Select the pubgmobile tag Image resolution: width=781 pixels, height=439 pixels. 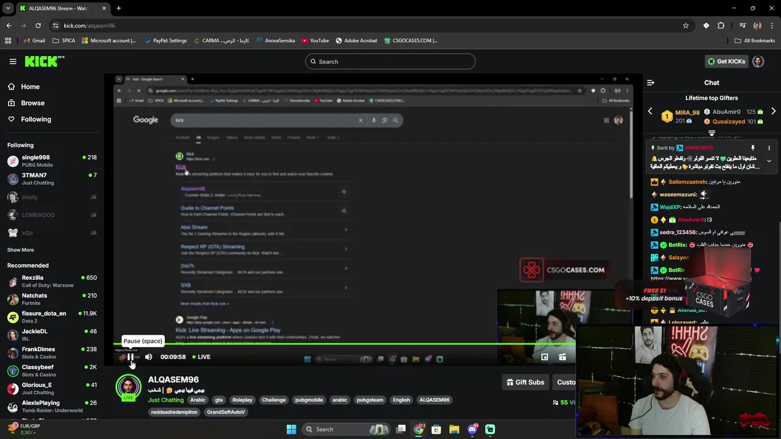(x=309, y=400)
